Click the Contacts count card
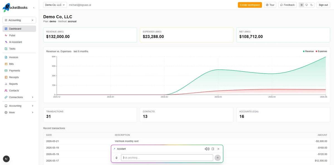This screenshot has height=165, width=334. (x=186, y=115)
